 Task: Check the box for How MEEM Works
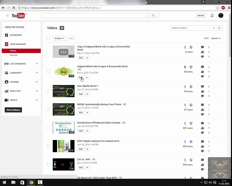click(x=48, y=91)
